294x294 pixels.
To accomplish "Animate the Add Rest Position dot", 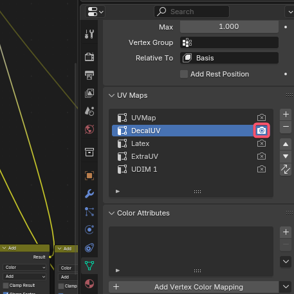I will (x=286, y=74).
